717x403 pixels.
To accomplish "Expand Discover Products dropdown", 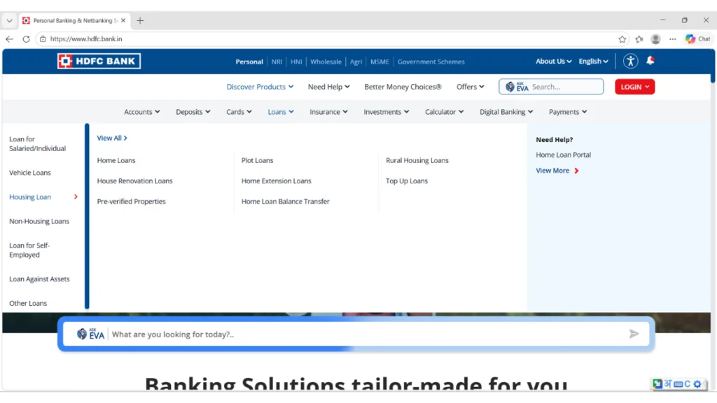I will pos(260,87).
